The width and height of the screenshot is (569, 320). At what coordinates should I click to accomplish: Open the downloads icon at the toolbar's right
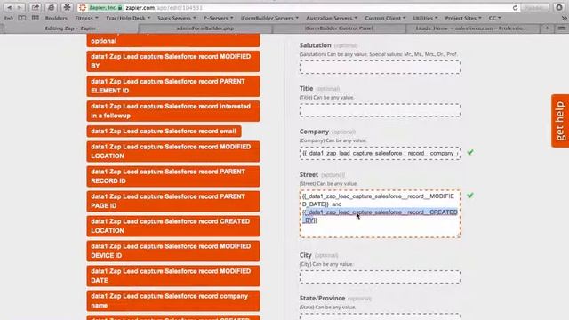coord(559,7)
